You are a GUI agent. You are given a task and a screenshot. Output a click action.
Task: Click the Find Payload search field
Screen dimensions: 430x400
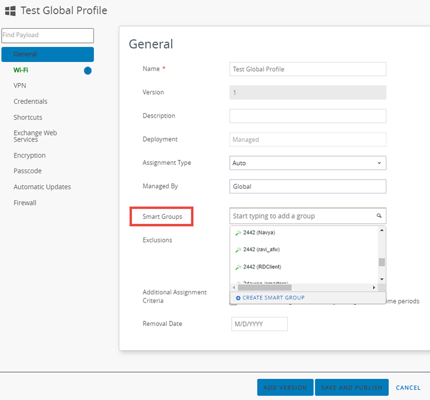tap(48, 36)
